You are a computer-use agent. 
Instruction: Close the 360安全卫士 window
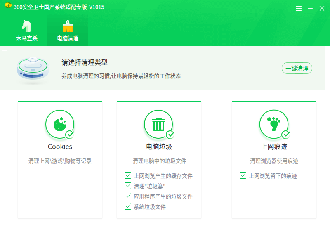pyautogui.click(x=322, y=8)
